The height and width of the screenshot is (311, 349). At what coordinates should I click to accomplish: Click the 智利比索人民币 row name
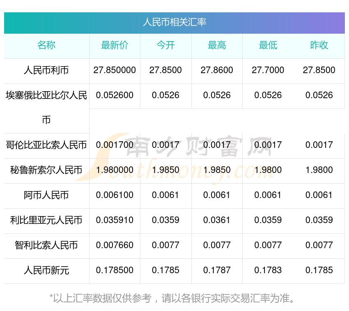(x=46, y=246)
